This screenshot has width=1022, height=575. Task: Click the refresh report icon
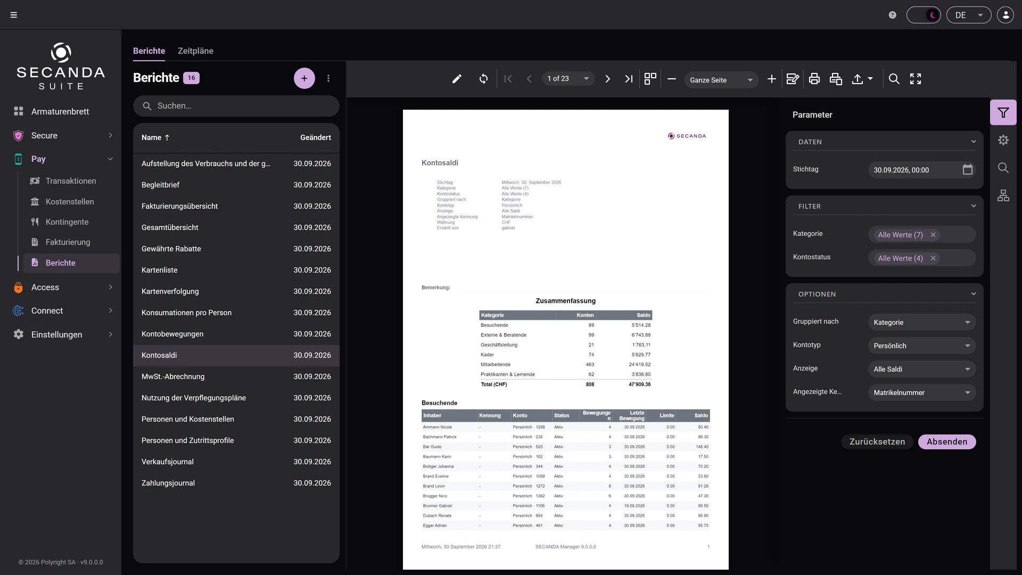click(483, 79)
